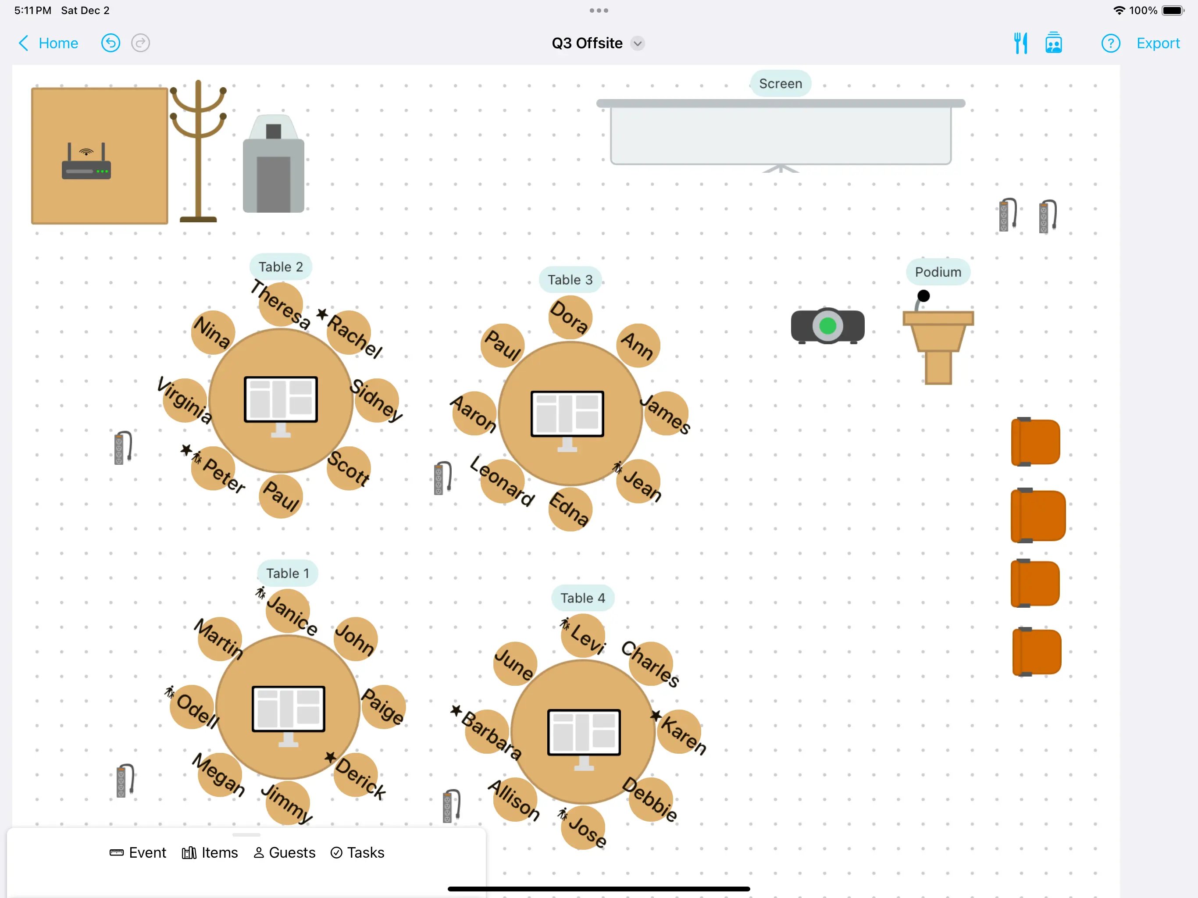Open the fork and knife meals icon
1198x898 pixels.
[1021, 43]
